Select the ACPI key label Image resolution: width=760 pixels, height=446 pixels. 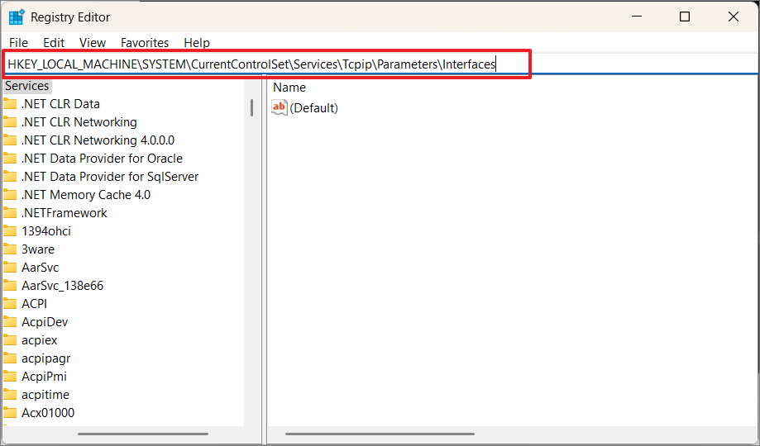35,304
